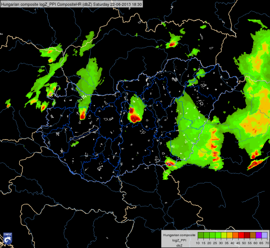
Task: Click the legend scale value '20'
Action: pyautogui.click(x=209, y=243)
